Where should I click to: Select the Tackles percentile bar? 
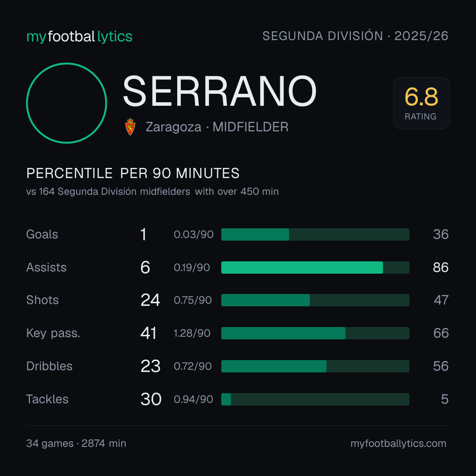click(315, 399)
